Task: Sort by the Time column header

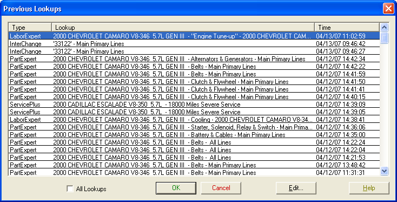Action: tap(347, 27)
